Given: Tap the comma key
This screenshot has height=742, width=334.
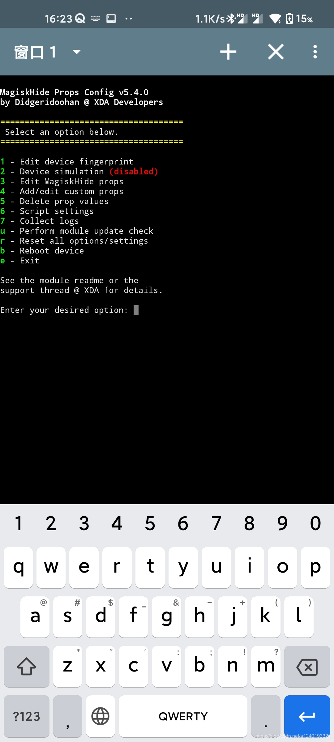Looking at the screenshot, I should click(x=68, y=716).
